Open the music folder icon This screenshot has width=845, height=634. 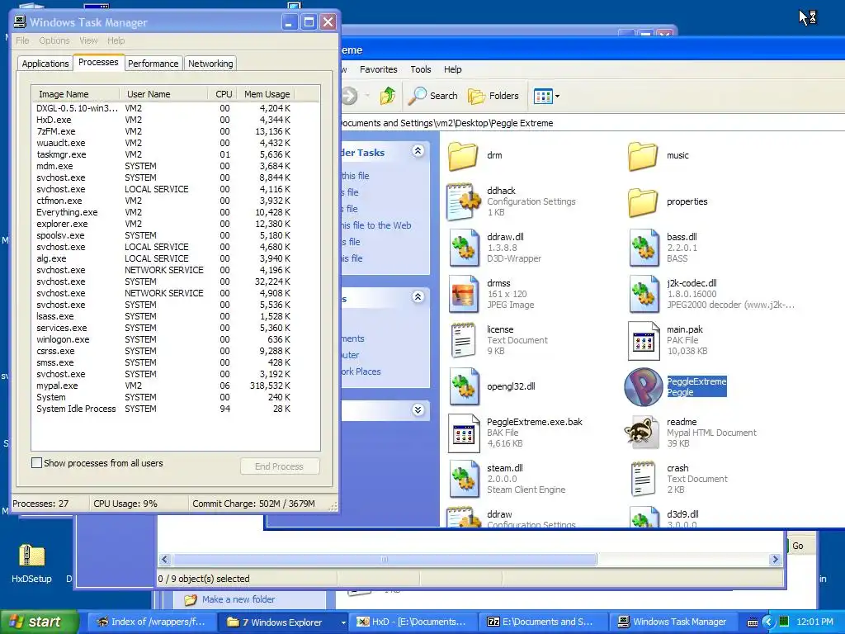(x=643, y=156)
